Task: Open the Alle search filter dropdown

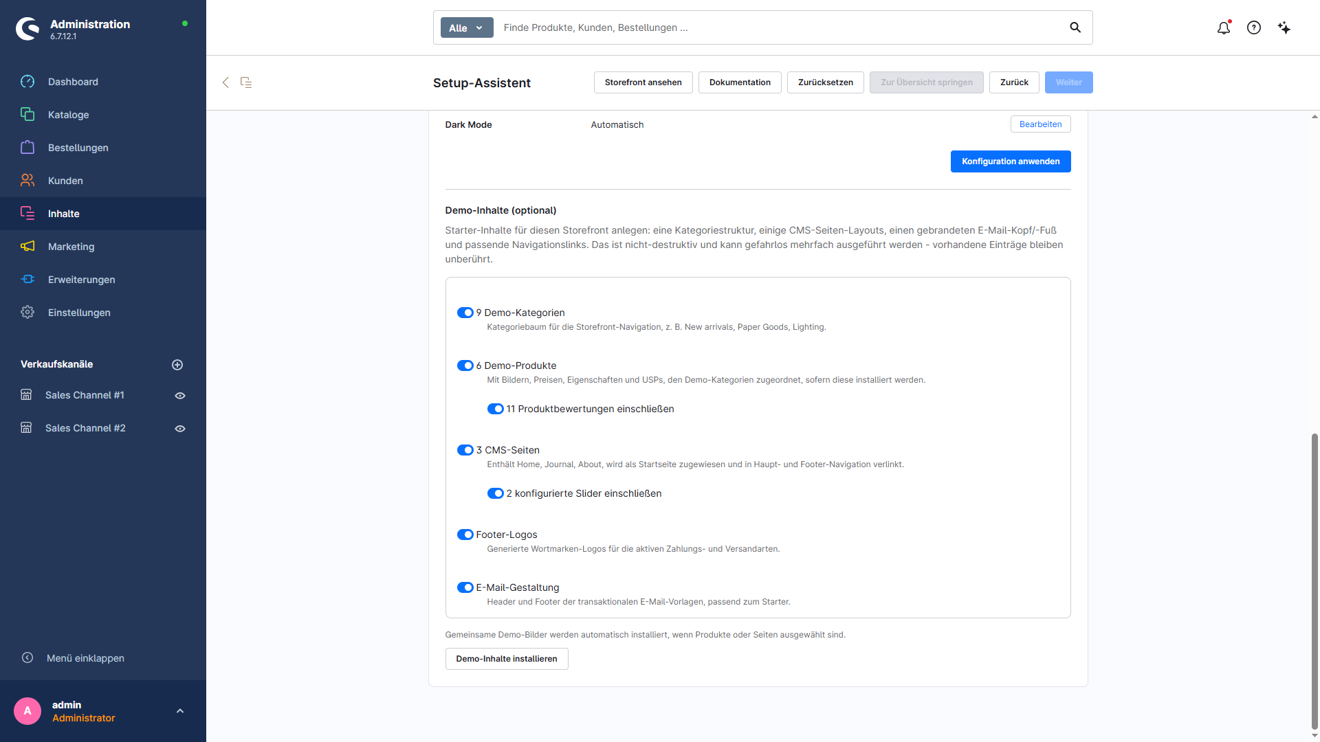Action: pyautogui.click(x=467, y=27)
